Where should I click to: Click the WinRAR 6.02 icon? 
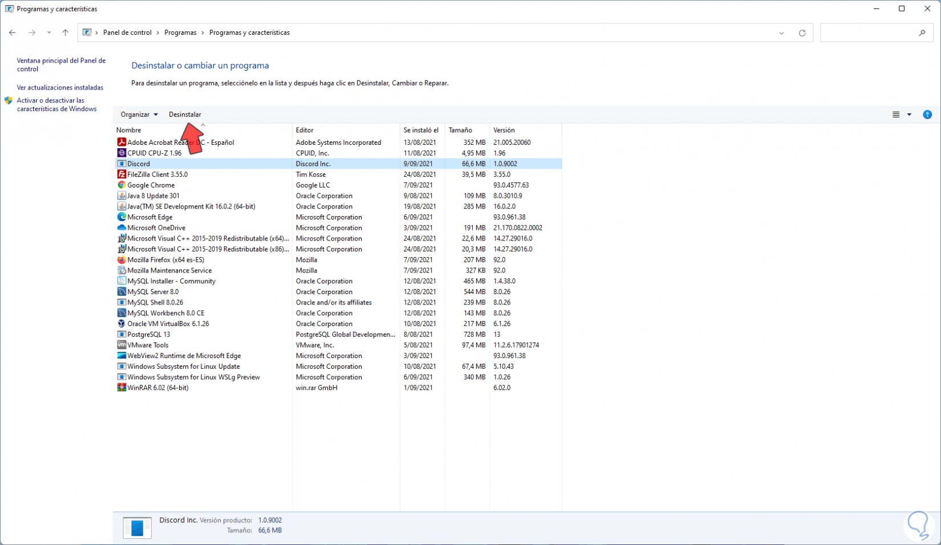[121, 388]
